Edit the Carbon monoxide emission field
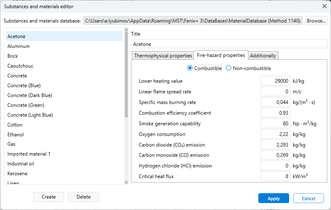331x210 pixels. point(275,155)
